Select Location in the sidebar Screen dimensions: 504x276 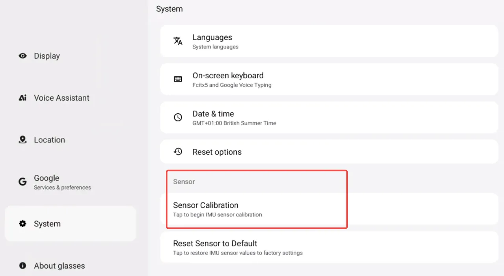(x=49, y=140)
